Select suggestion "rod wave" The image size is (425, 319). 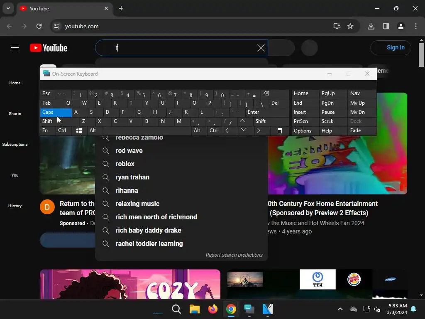pyautogui.click(x=181, y=150)
